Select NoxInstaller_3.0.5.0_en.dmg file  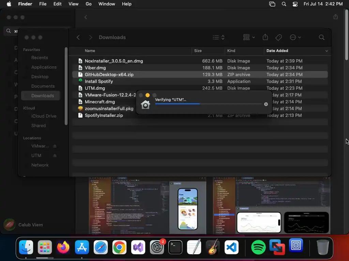click(x=200, y=61)
